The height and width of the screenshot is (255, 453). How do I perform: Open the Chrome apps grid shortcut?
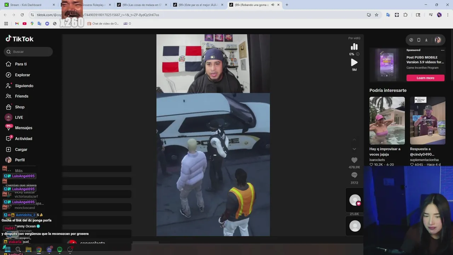pos(6,24)
